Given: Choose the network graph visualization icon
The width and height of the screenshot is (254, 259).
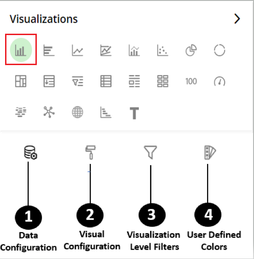Looking at the screenshot, I should [49, 112].
